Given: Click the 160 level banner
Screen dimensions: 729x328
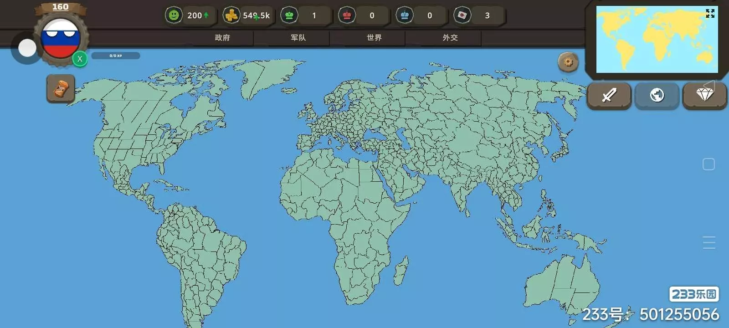Looking at the screenshot, I should click(x=60, y=7).
